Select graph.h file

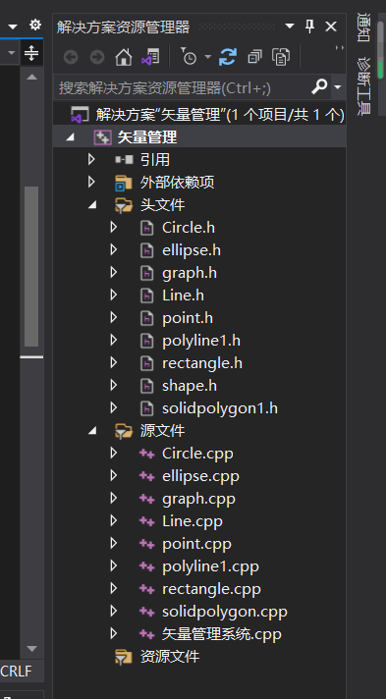coord(190,273)
